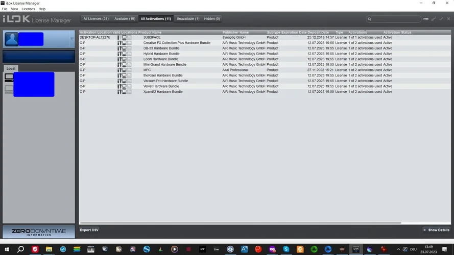This screenshot has height=255, width=454.
Task: Click the horizontal scrollbar below license list
Action: [241, 223]
